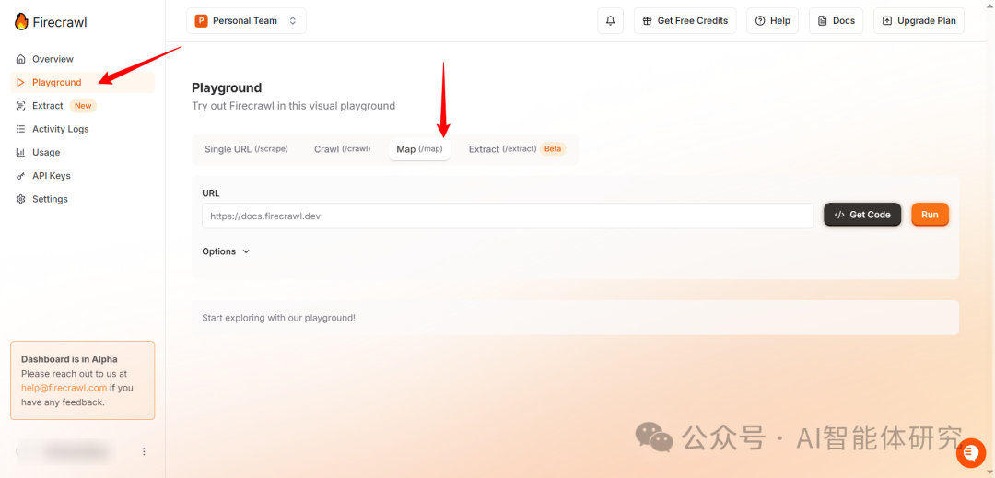Click Upgrade Plan button
995x478 pixels.
(919, 21)
